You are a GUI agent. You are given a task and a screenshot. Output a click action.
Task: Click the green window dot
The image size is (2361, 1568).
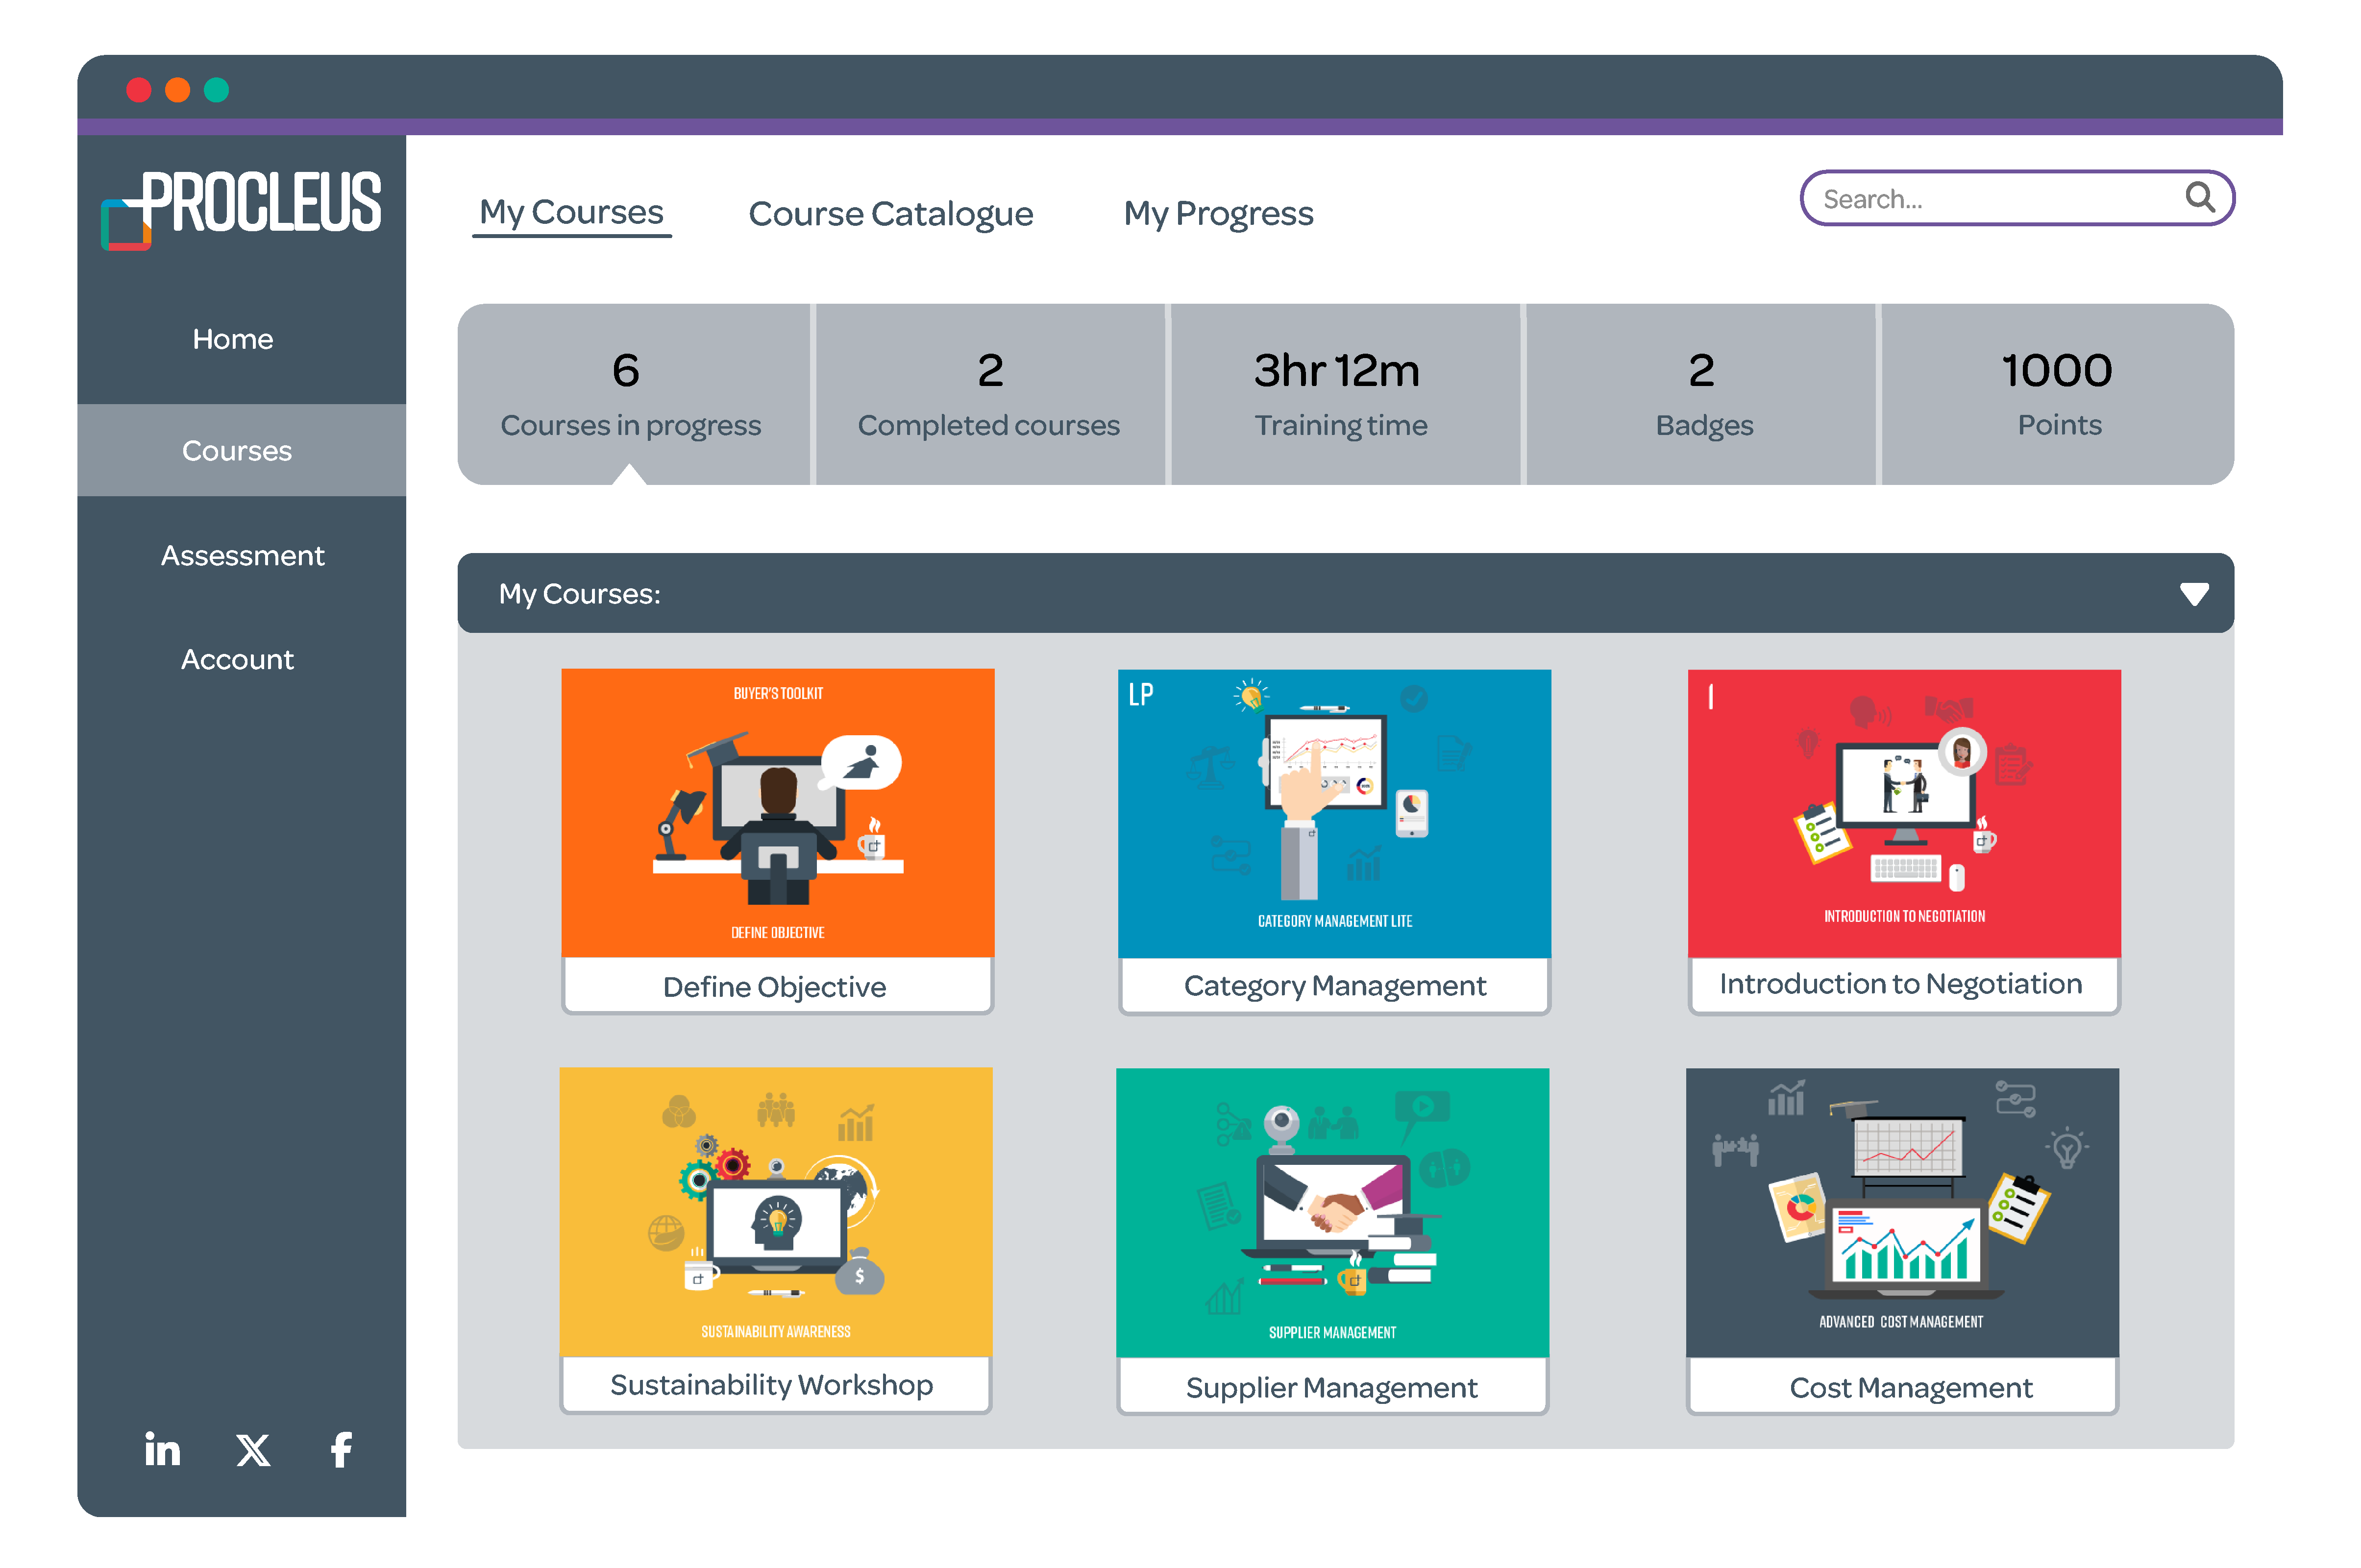tap(216, 90)
